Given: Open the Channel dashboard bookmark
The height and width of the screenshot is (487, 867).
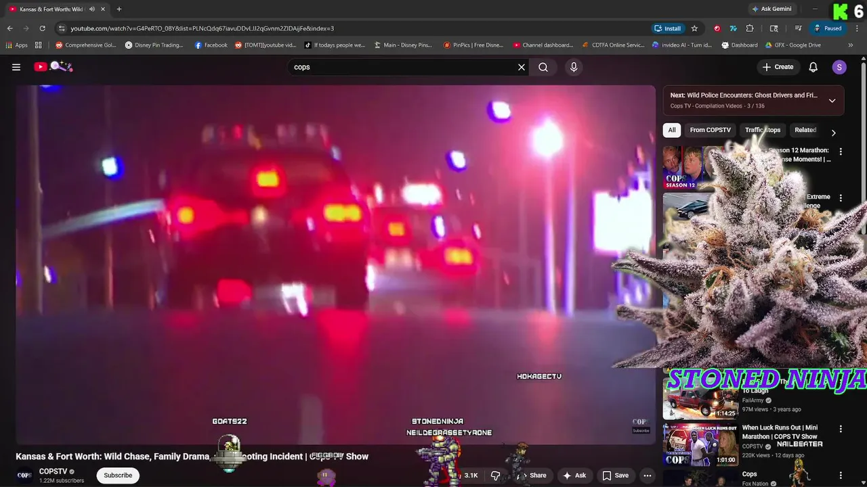Looking at the screenshot, I should (543, 45).
